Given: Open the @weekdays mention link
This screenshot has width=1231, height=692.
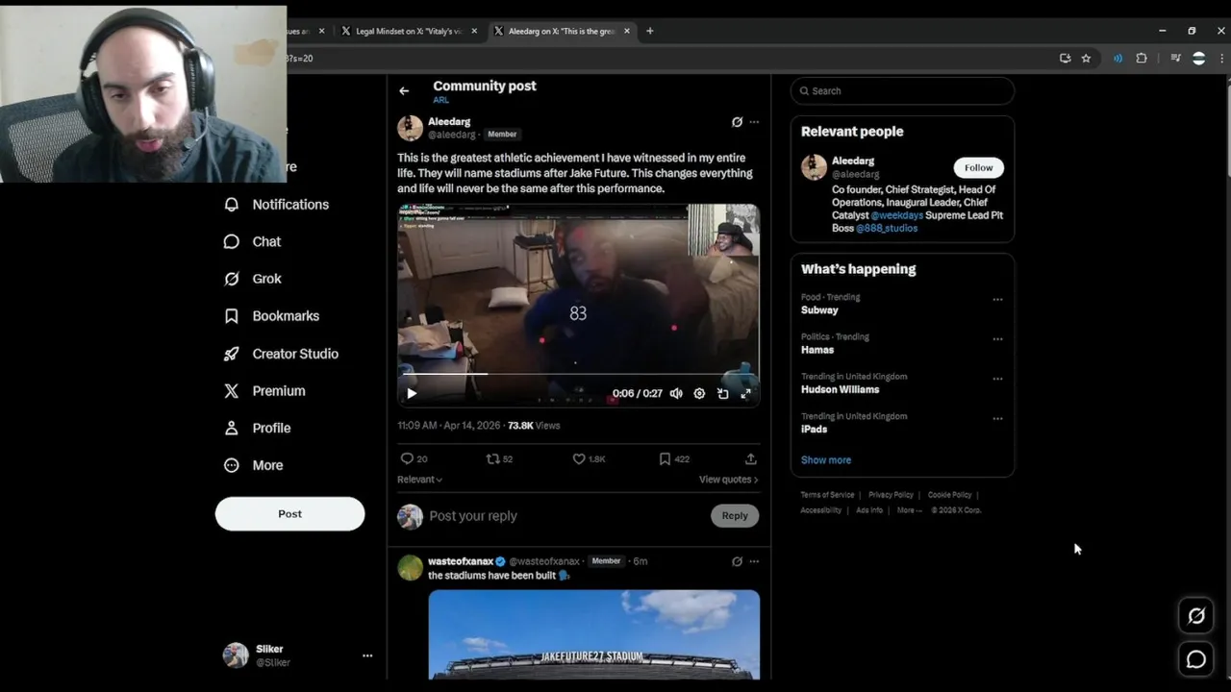Looking at the screenshot, I should pos(896,215).
